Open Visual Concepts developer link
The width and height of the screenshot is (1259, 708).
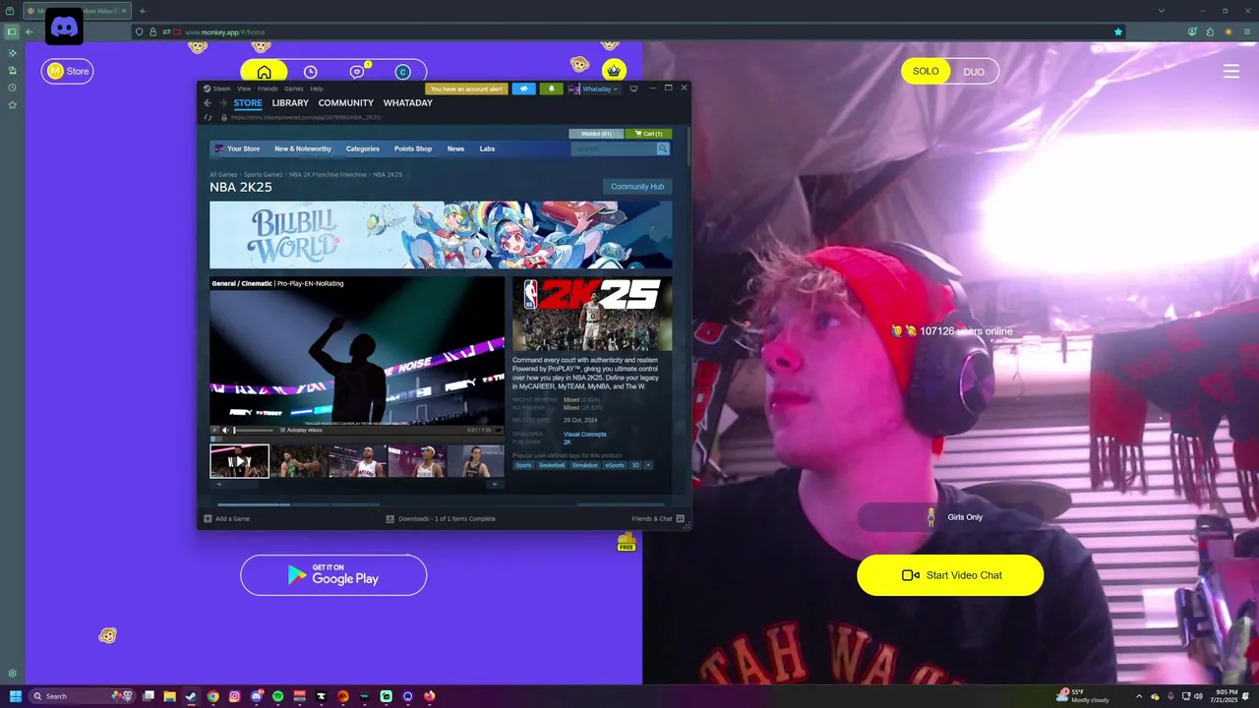[x=584, y=434]
